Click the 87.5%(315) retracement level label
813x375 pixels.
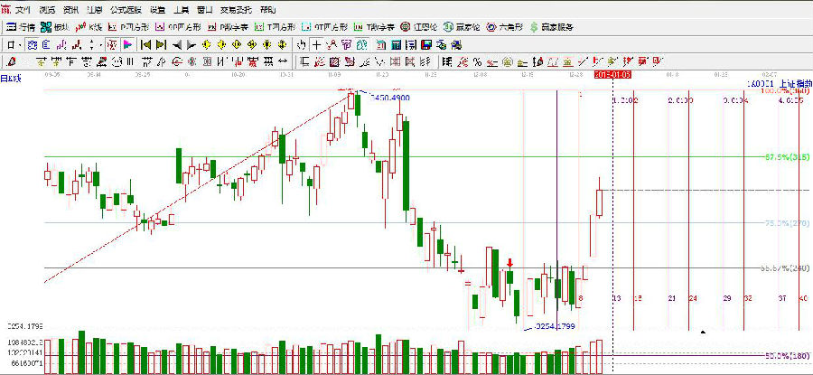tap(784, 157)
